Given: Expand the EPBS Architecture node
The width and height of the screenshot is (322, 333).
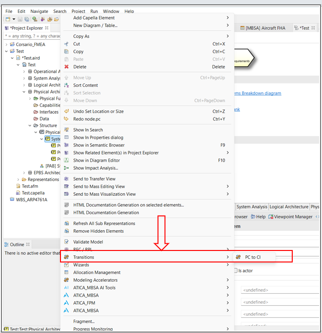Looking at the screenshot, I should coord(24,173).
